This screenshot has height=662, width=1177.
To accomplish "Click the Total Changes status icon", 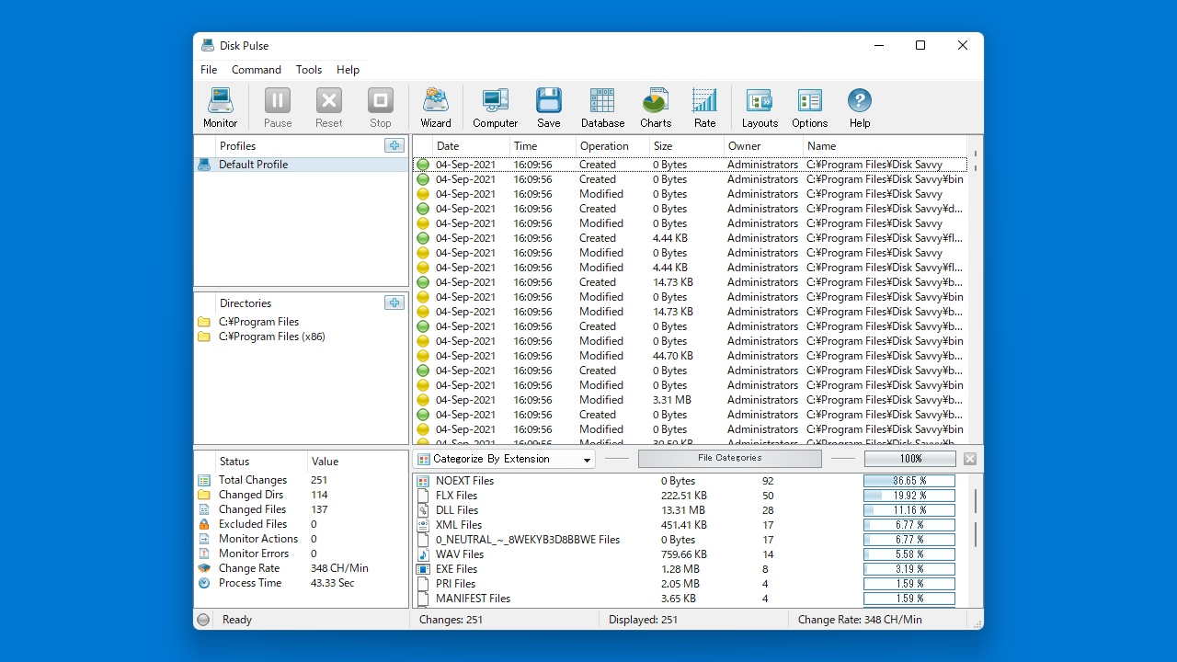I will (204, 480).
